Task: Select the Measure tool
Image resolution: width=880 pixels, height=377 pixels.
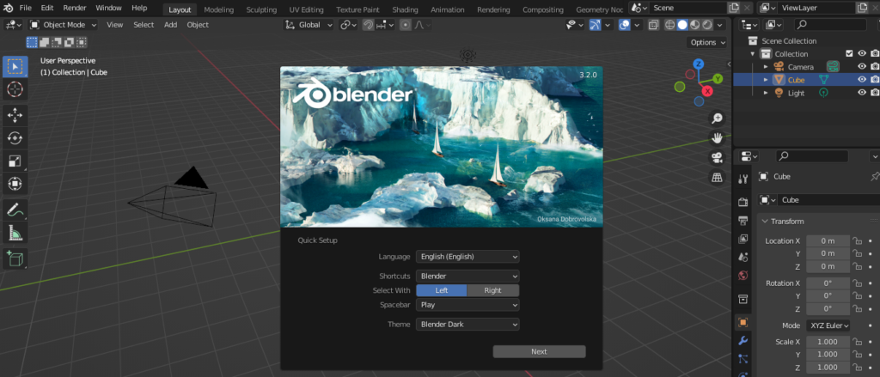Action: pyautogui.click(x=15, y=233)
